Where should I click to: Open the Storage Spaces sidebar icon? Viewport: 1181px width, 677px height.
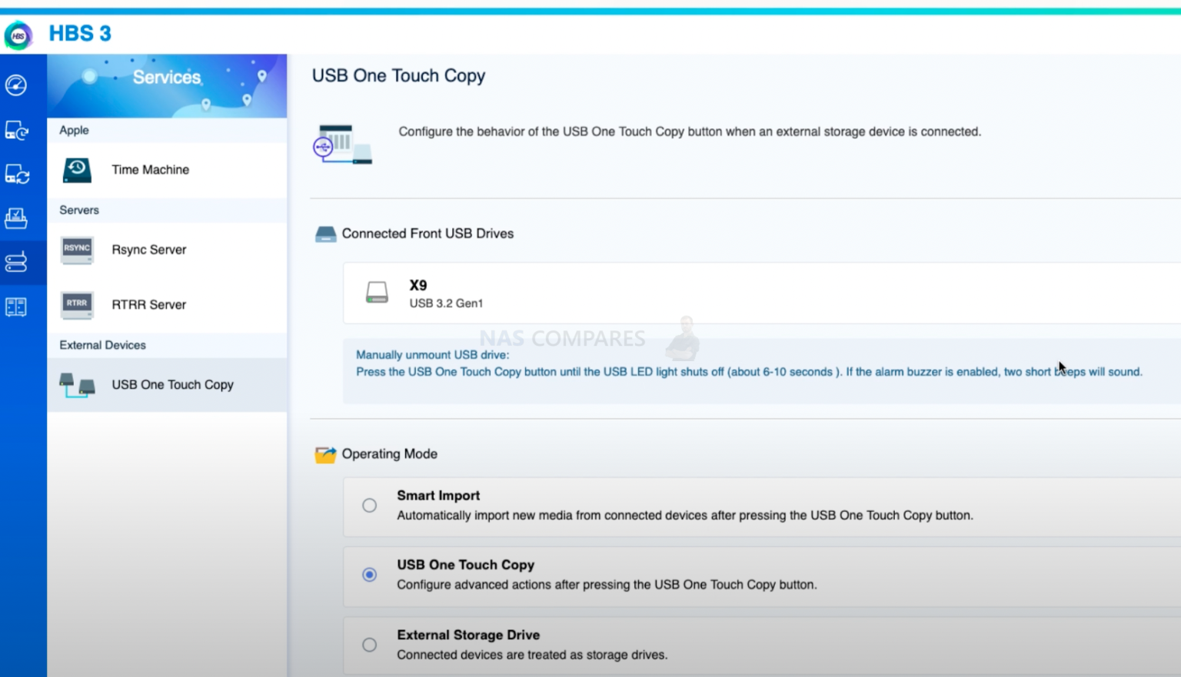pos(17,306)
